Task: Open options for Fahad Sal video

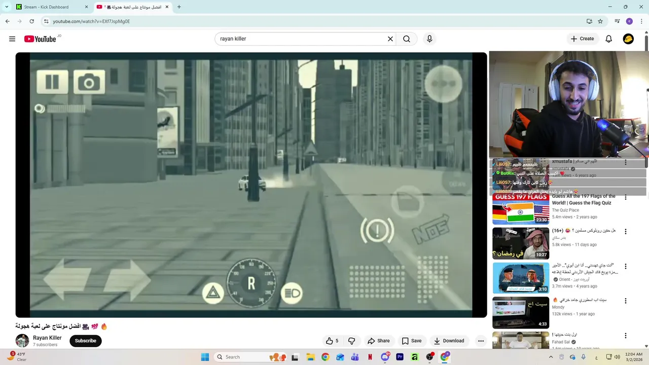Action: (626, 336)
